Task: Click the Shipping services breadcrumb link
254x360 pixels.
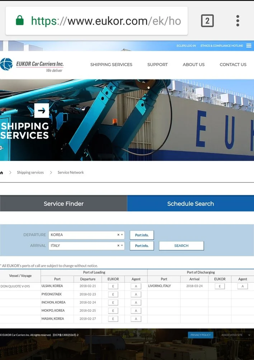Action: [30, 172]
